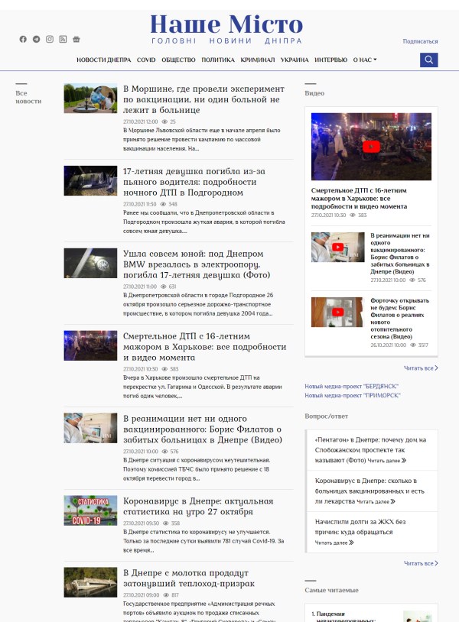Click chevrons after ЖКХ долги 'Читать далее'
This screenshot has width=459, height=622.
[x=351, y=543]
